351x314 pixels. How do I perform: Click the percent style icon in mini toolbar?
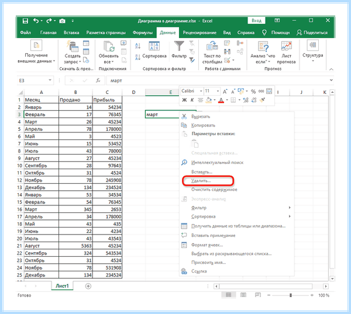253,92
